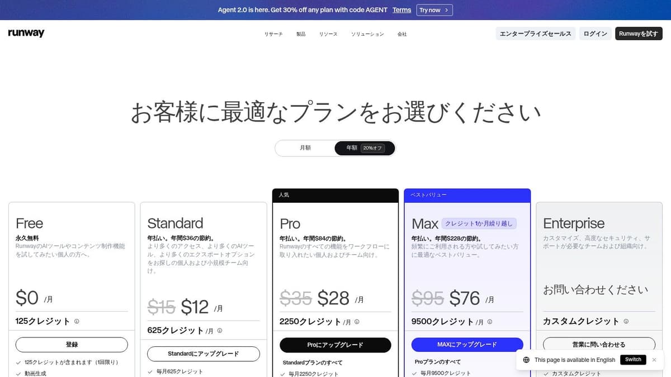Open info icon next to 9500クレジット
Image resolution: width=671 pixels, height=377 pixels.
(x=490, y=322)
